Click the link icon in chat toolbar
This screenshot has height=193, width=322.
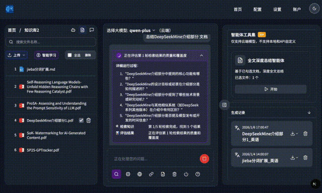point(151,174)
